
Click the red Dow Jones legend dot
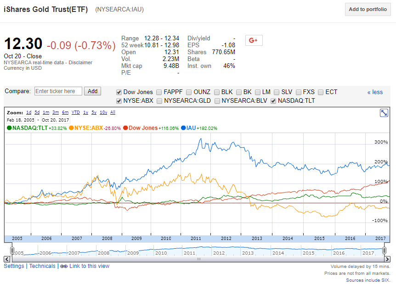point(125,128)
